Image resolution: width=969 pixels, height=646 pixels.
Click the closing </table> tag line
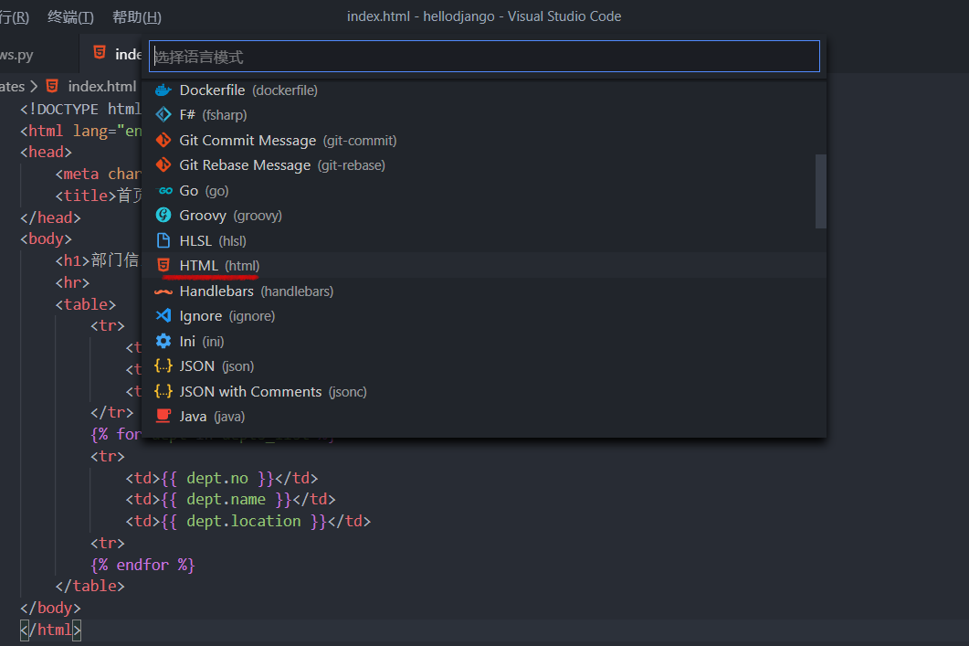click(90, 586)
